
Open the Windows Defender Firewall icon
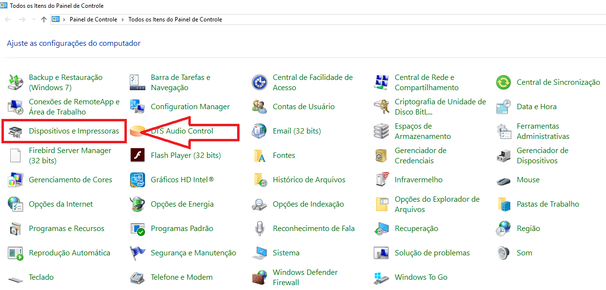click(x=259, y=277)
